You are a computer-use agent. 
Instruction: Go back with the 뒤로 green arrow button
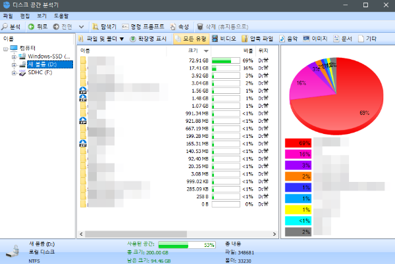38,27
